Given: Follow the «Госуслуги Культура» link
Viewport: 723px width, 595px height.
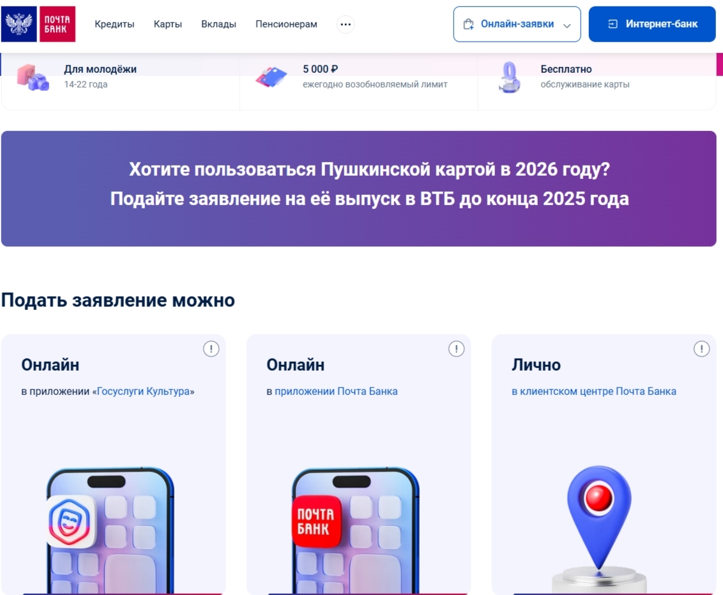Looking at the screenshot, I should click(x=144, y=391).
